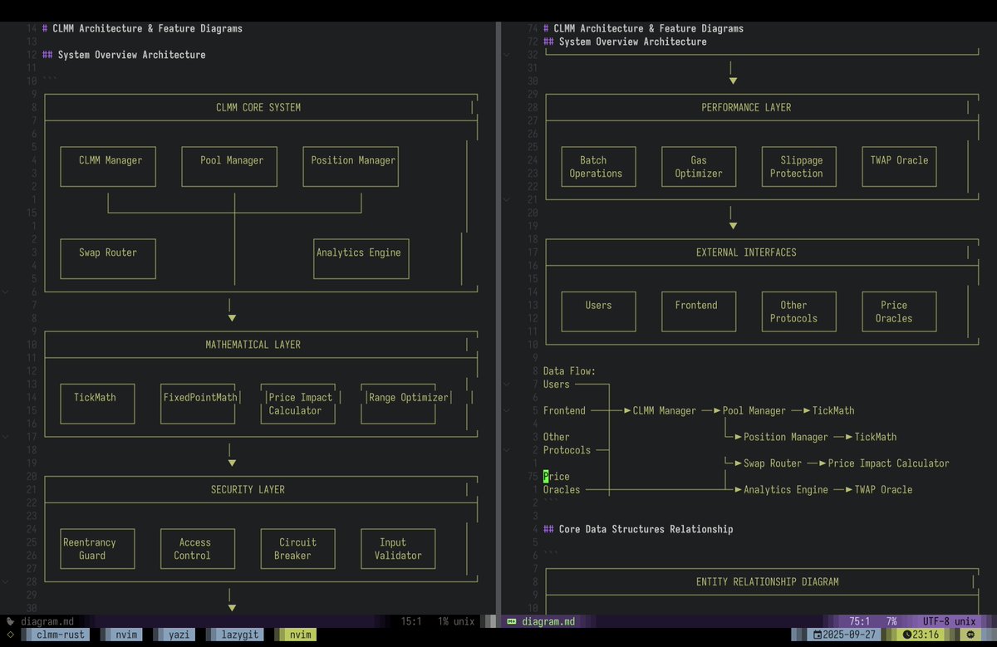Click the 'FixedPointMath' box
Screen dimensions: 997x647
(x=199, y=404)
